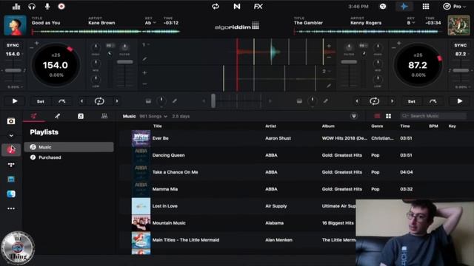Click deck 1 Set cue button
This screenshot has height=266, width=474.
point(41,101)
